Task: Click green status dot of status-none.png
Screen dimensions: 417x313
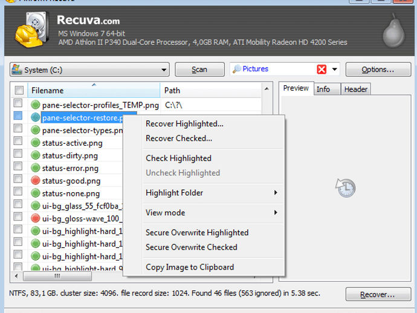Action: tap(36, 193)
